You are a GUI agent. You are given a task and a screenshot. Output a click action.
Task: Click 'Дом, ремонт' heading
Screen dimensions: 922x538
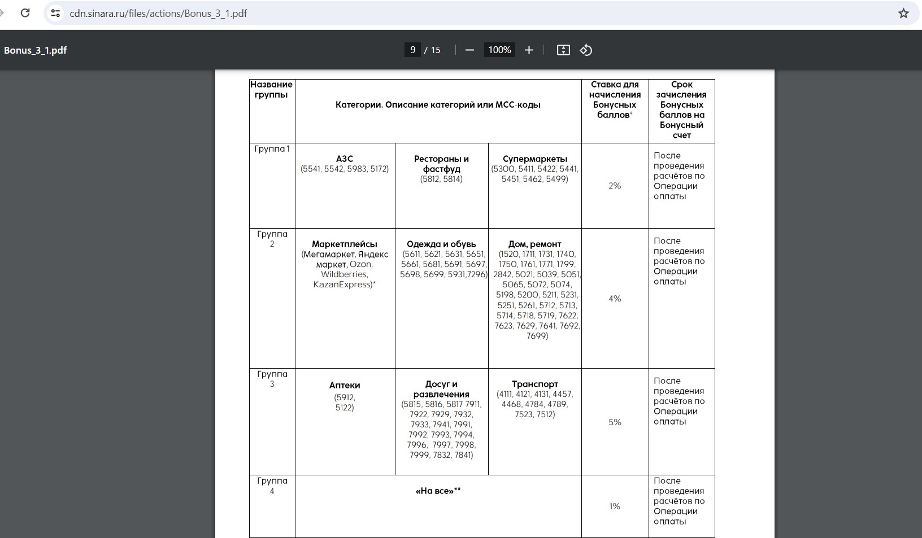(535, 244)
